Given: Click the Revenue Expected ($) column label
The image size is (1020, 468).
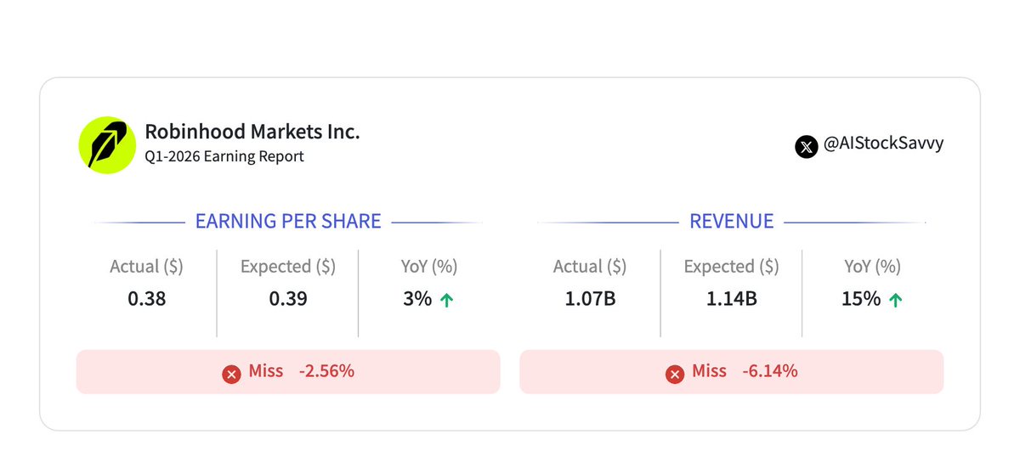Looking at the screenshot, I should pos(731,267).
